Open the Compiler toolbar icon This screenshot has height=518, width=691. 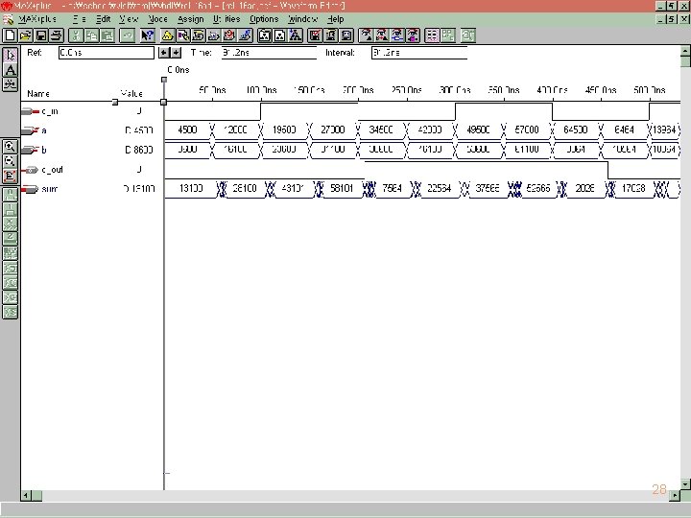pos(199,35)
